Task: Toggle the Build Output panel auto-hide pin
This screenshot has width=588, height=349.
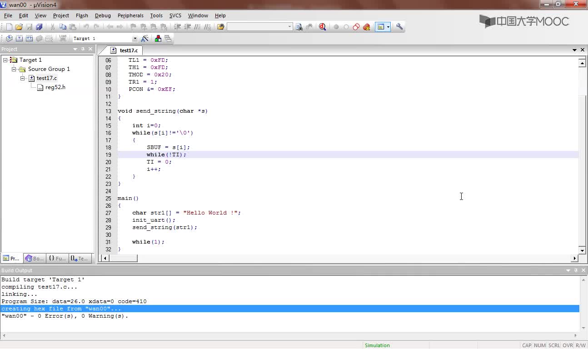Action: pos(576,270)
